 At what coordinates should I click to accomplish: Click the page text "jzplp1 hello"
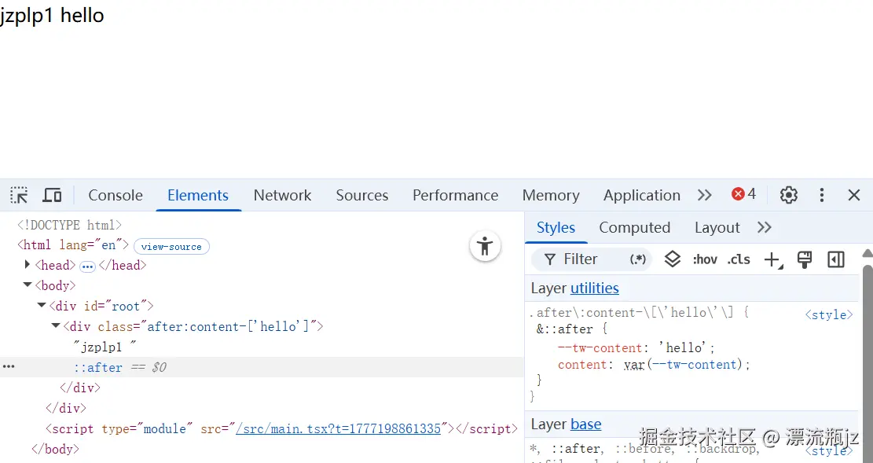[x=52, y=15]
